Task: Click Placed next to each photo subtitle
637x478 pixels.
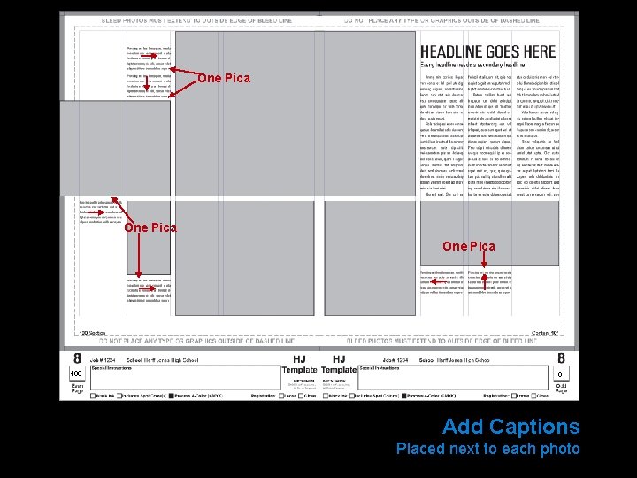Action: 487,449
